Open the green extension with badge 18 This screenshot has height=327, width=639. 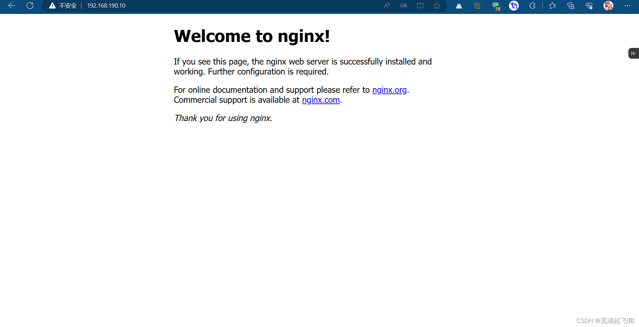point(496,6)
